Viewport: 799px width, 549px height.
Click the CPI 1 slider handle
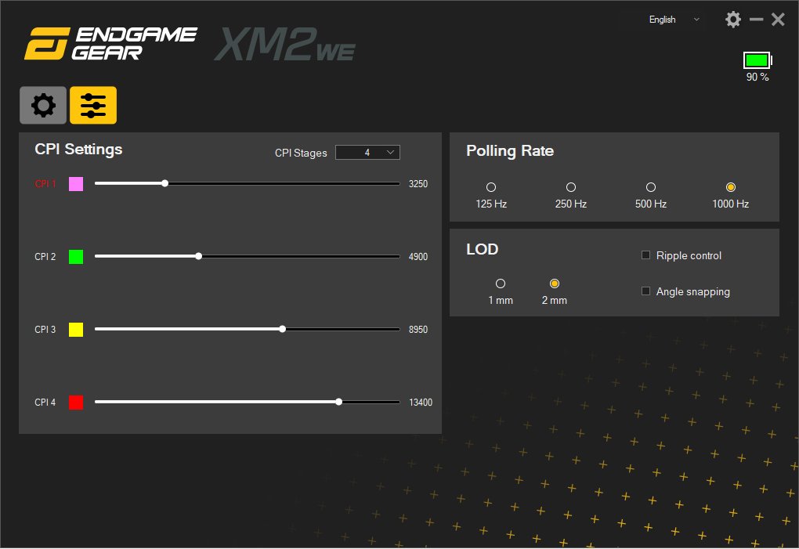pos(164,184)
